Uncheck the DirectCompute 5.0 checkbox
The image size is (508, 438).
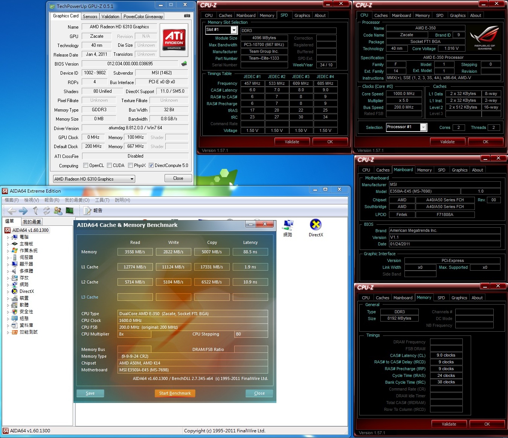point(151,165)
